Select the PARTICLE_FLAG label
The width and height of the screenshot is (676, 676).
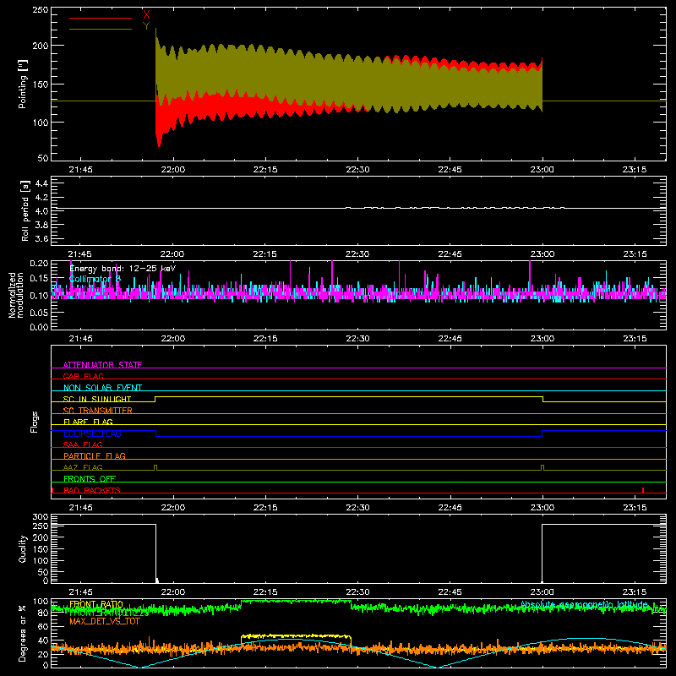coord(95,455)
